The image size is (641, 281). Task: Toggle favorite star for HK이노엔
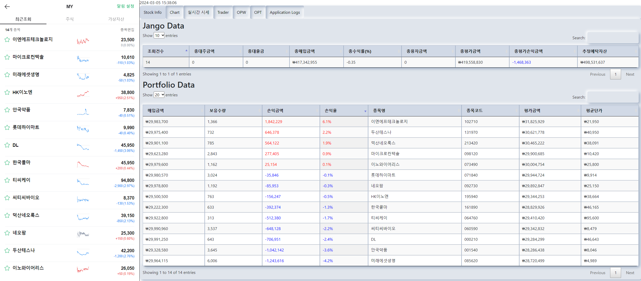(x=7, y=92)
